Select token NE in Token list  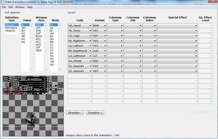pyautogui.click(x=25, y=36)
